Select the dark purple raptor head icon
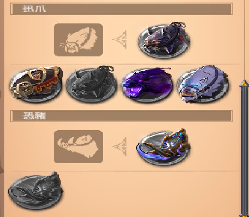 pos(164,40)
